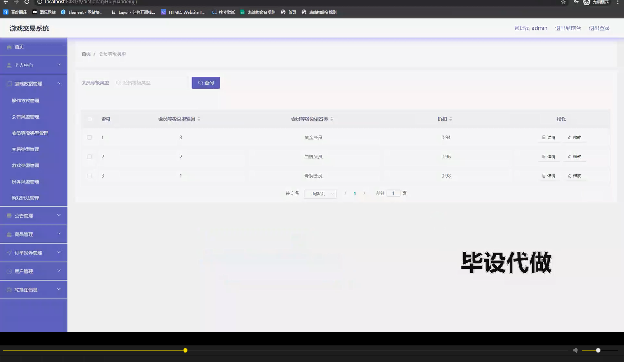Click the 基础数据管理 sidebar icon
Image resolution: width=624 pixels, height=362 pixels.
9,84
